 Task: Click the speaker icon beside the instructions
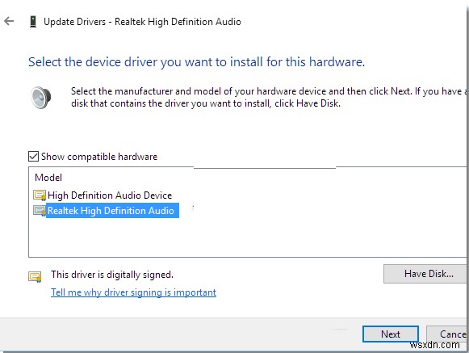(41, 97)
